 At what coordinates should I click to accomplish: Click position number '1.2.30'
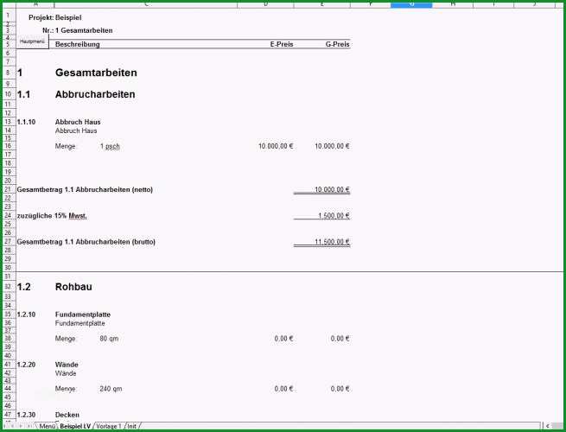26,415
